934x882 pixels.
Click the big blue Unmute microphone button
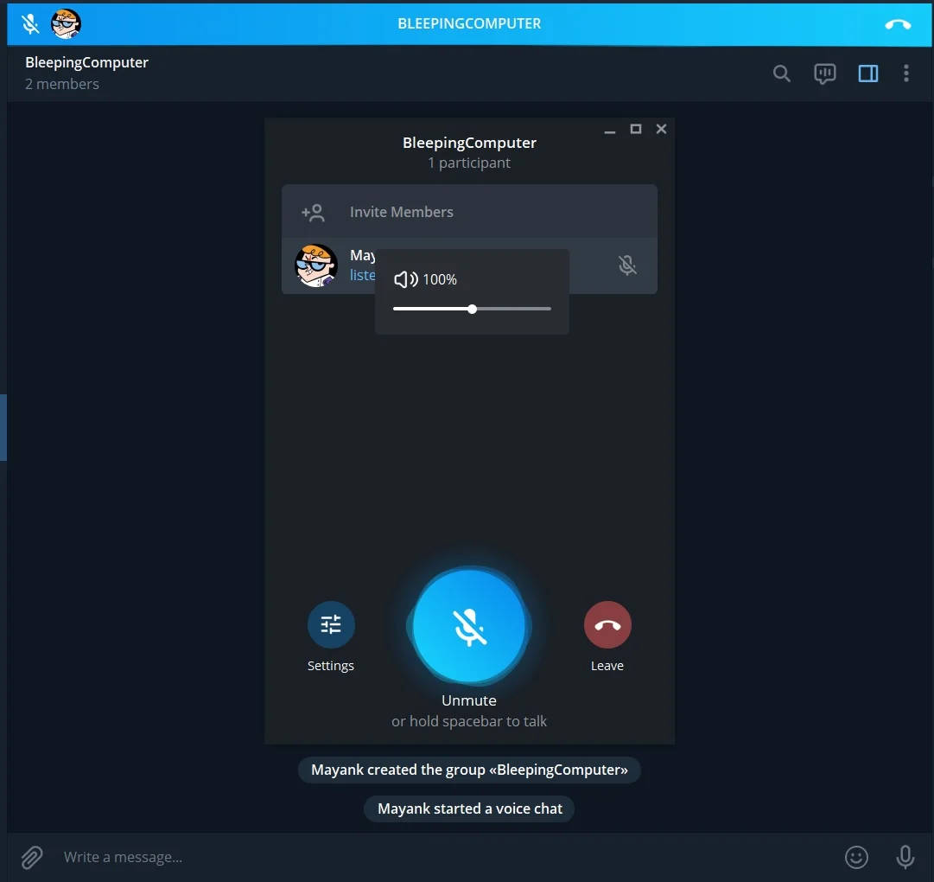pyautogui.click(x=469, y=626)
